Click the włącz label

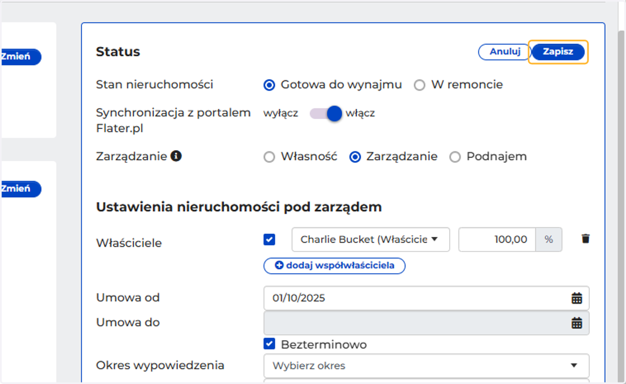pyautogui.click(x=360, y=113)
